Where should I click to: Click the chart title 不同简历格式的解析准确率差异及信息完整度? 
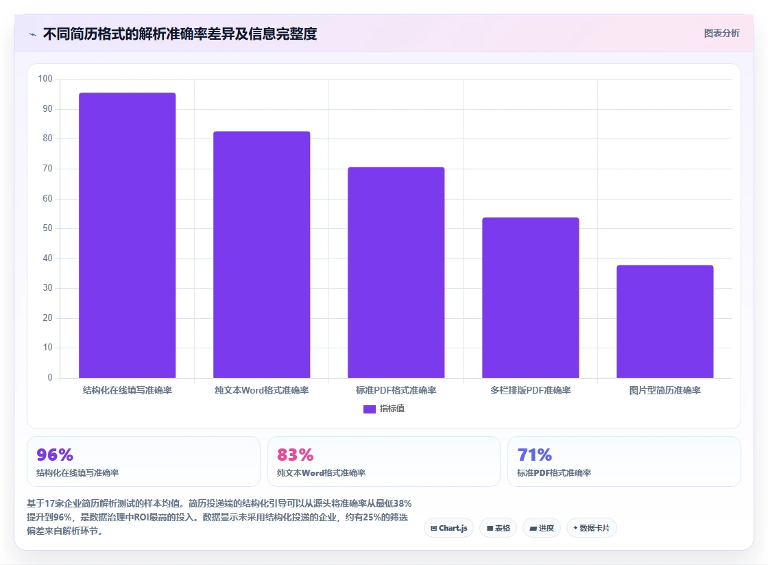[180, 34]
